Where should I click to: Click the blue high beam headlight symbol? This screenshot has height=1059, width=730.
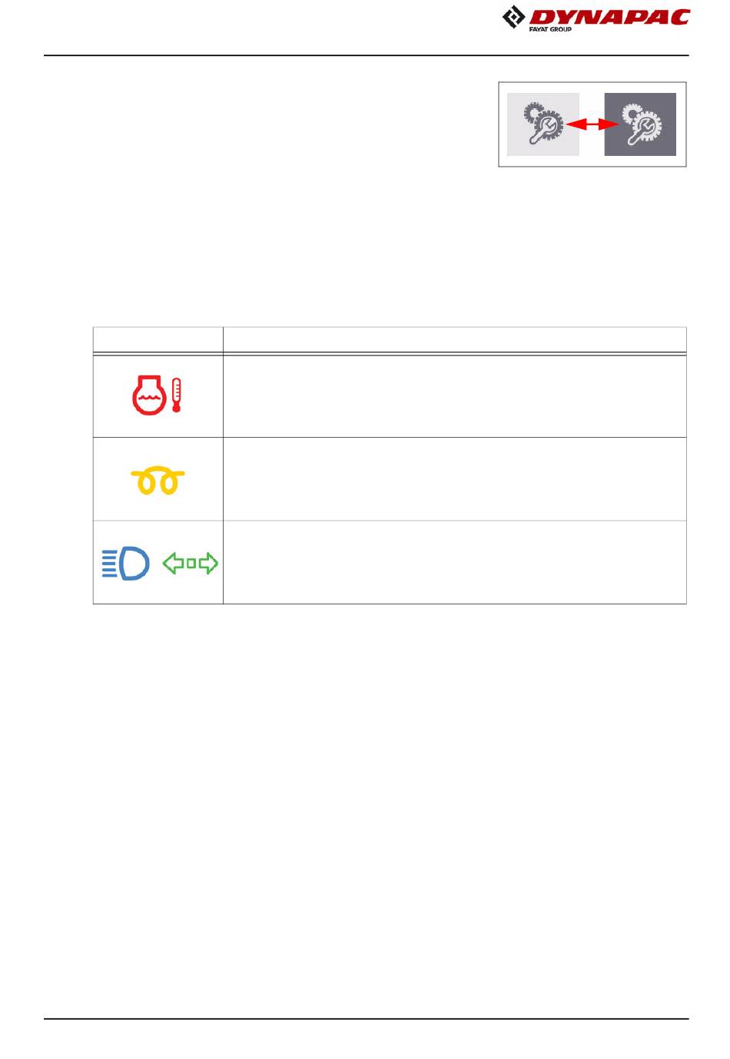click(x=126, y=564)
